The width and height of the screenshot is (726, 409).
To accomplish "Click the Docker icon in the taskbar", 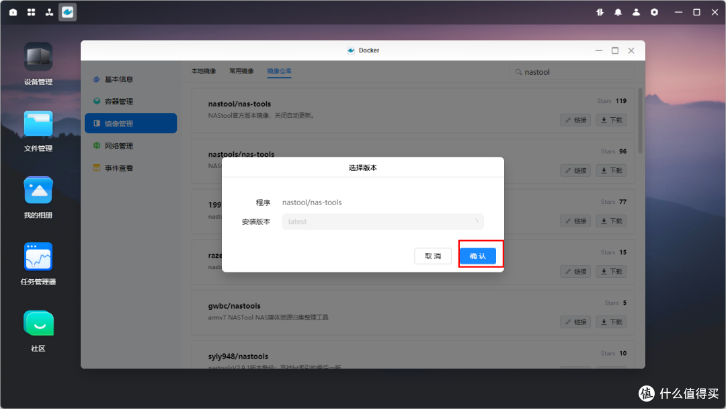I will tap(67, 11).
